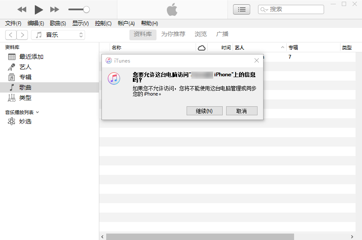Image resolution: width=362 pixels, height=240 pixels.
Task: Sort by the 艺人 column header
Action: pyautogui.click(x=260, y=48)
